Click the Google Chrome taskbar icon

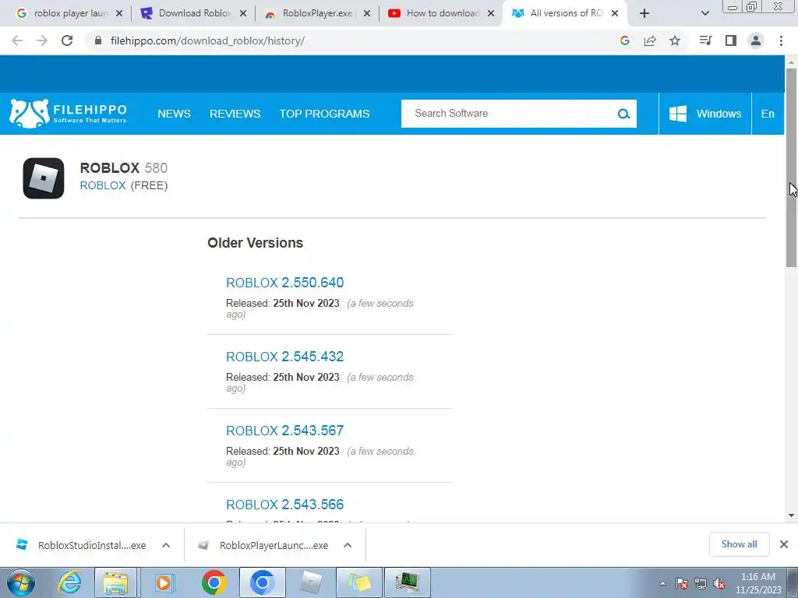(214, 582)
